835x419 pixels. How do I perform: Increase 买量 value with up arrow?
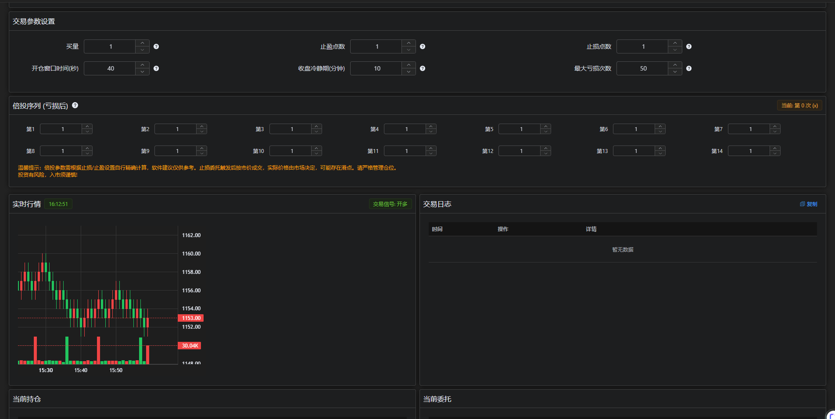click(x=142, y=43)
